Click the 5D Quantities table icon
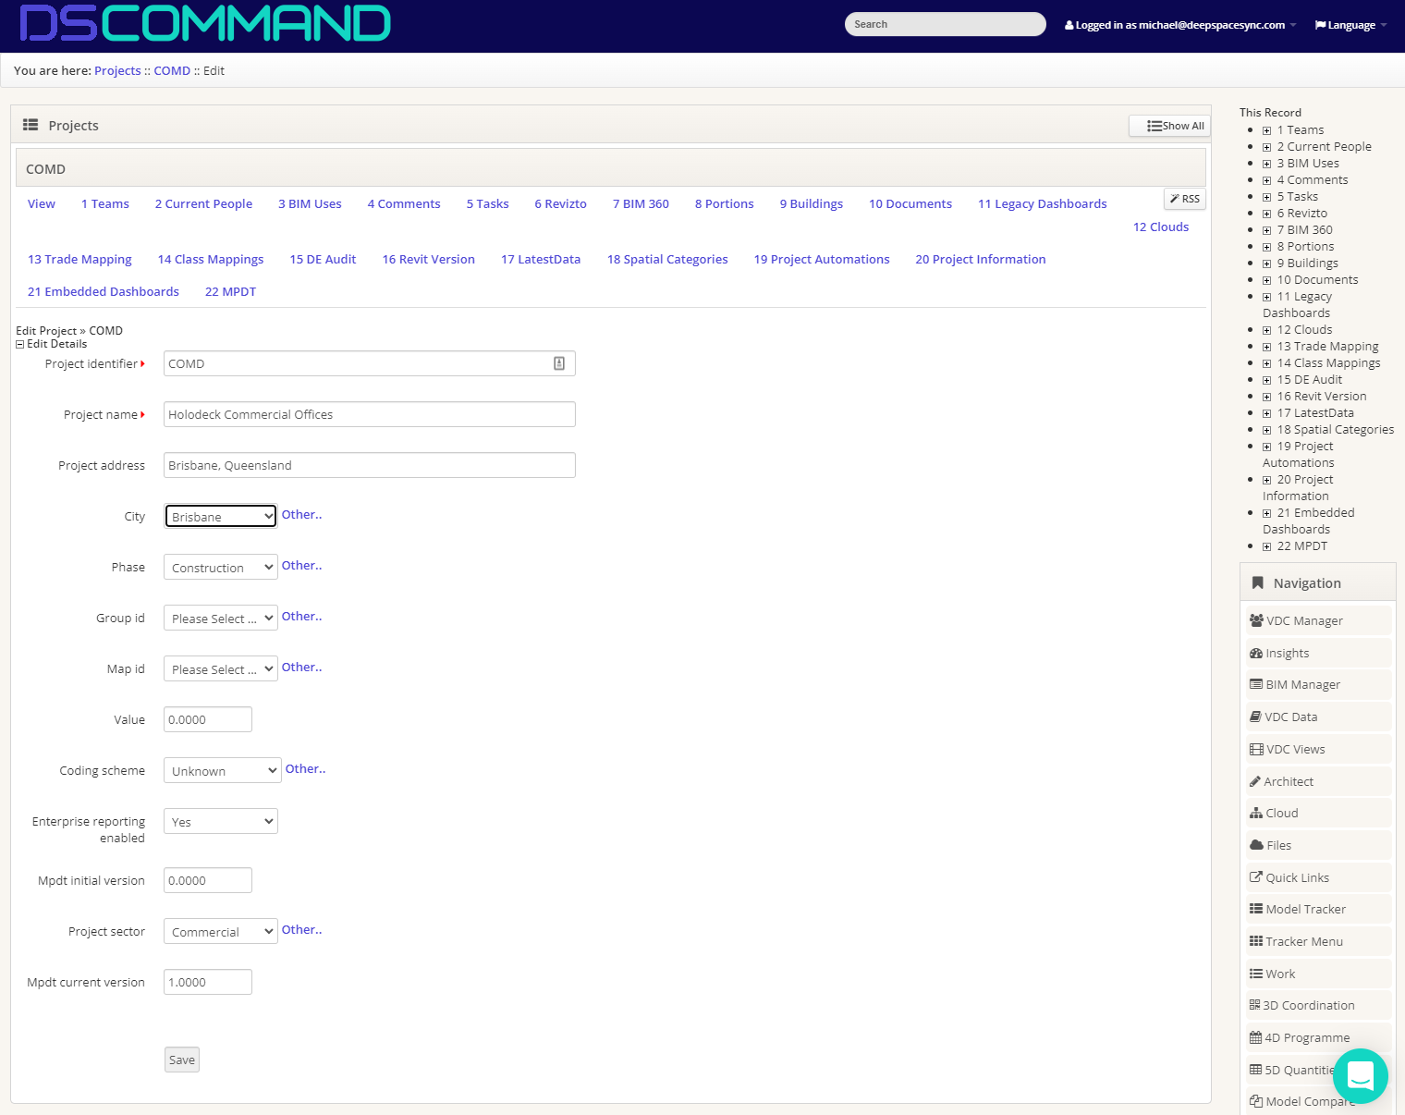The image size is (1405, 1115). pyautogui.click(x=1255, y=1070)
